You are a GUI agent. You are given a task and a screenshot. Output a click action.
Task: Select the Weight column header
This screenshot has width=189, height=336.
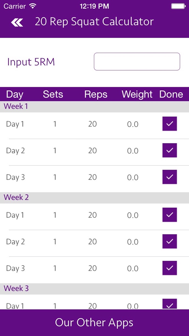(137, 95)
